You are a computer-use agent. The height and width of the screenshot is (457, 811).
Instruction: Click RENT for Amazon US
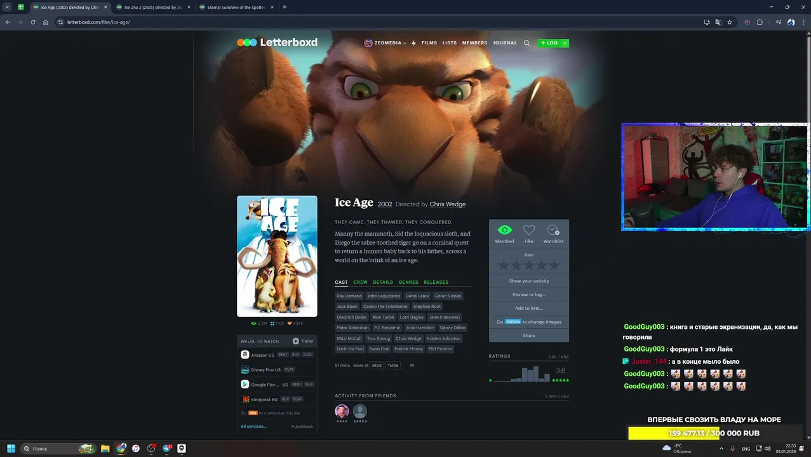(283, 355)
